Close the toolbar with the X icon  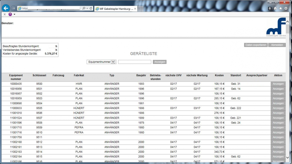[x=5, y=14]
